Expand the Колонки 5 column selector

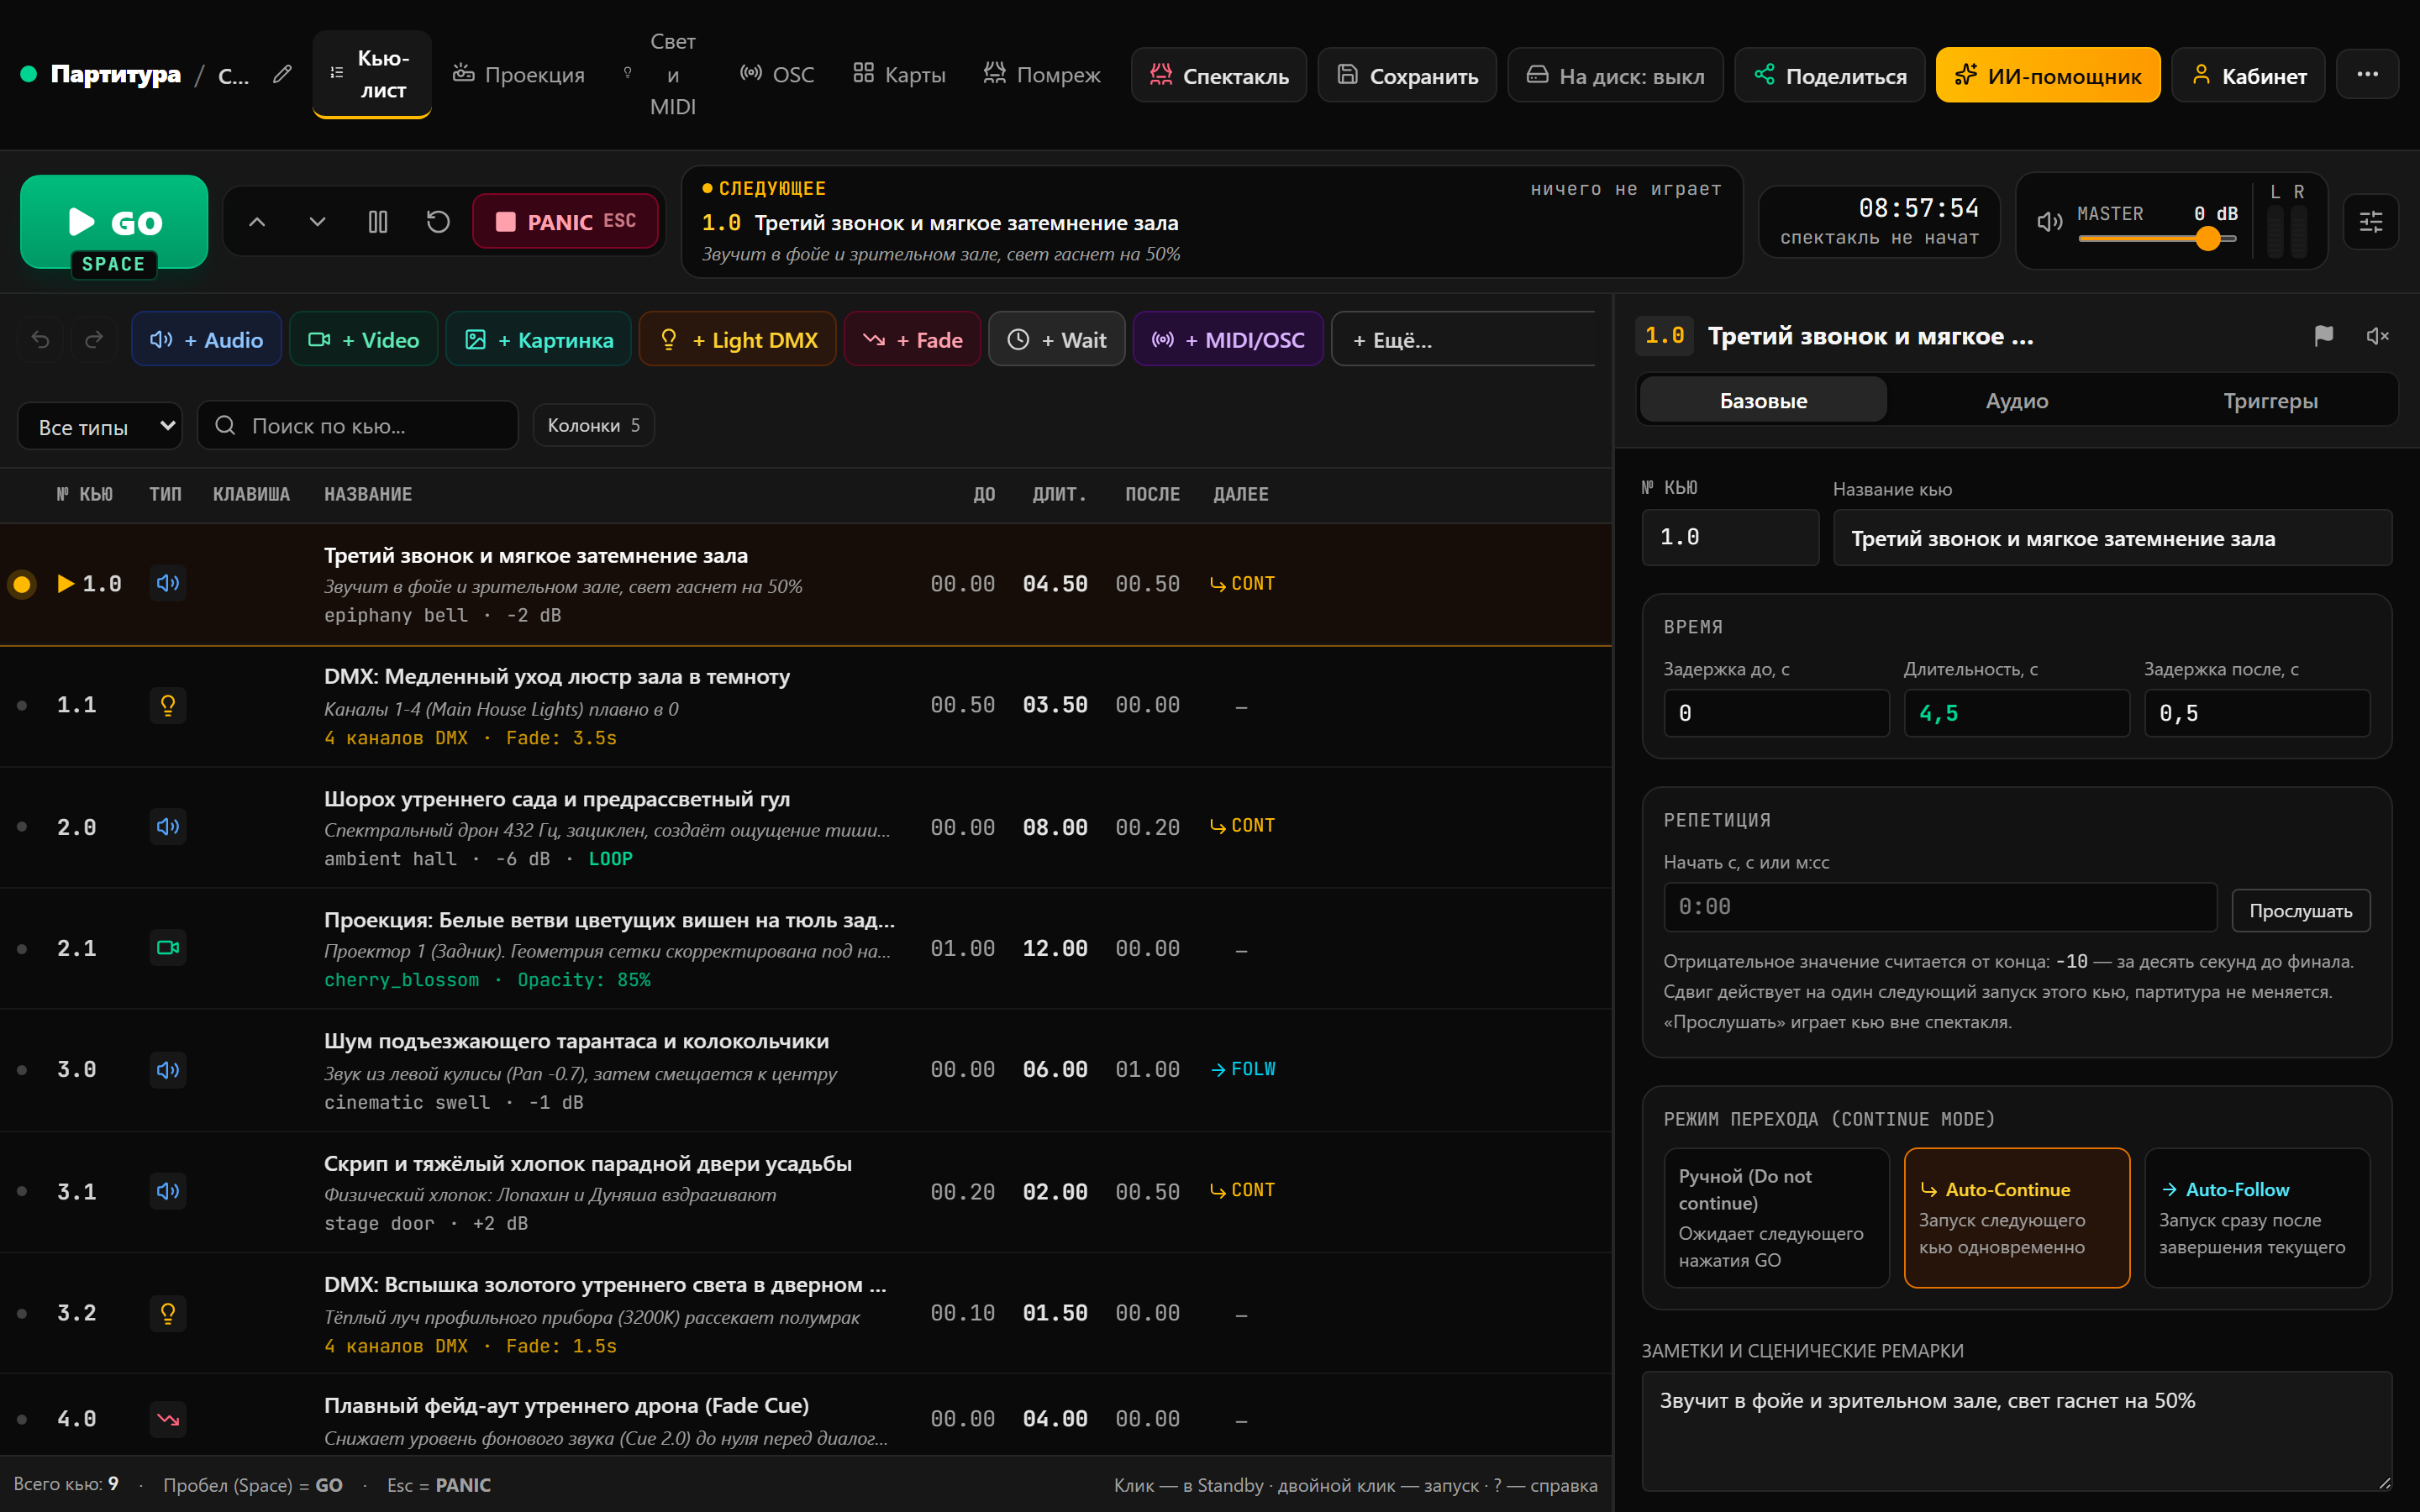tap(594, 425)
